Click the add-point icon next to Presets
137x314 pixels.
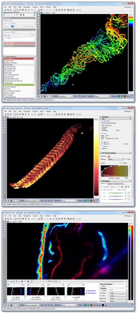point(121,163)
